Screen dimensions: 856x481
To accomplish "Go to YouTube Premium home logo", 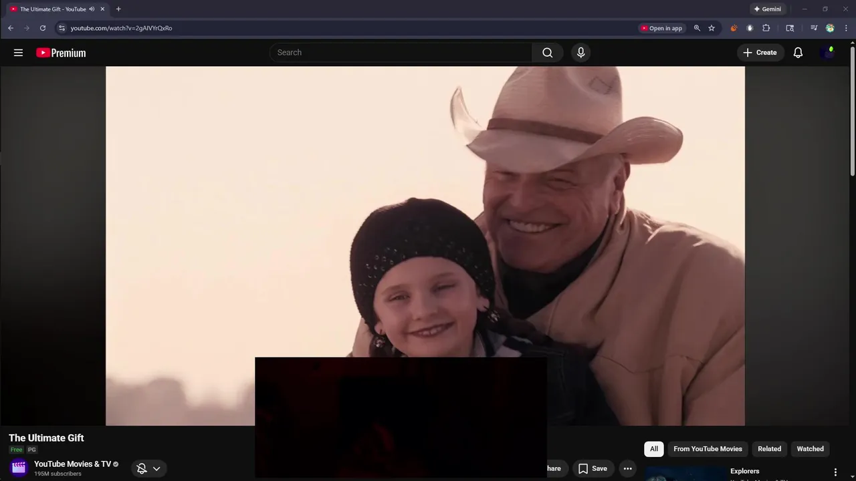I will (x=61, y=53).
